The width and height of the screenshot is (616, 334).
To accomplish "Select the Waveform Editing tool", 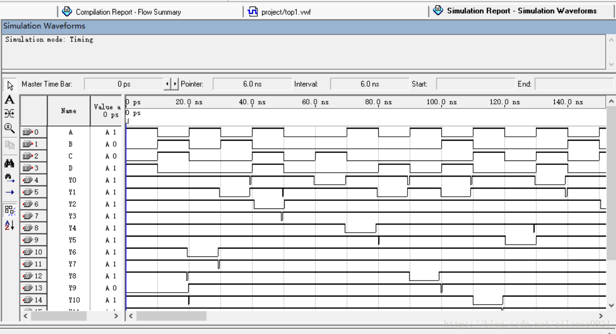I will [10, 114].
